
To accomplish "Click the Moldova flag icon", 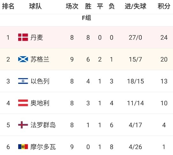I will [x=23, y=147].
